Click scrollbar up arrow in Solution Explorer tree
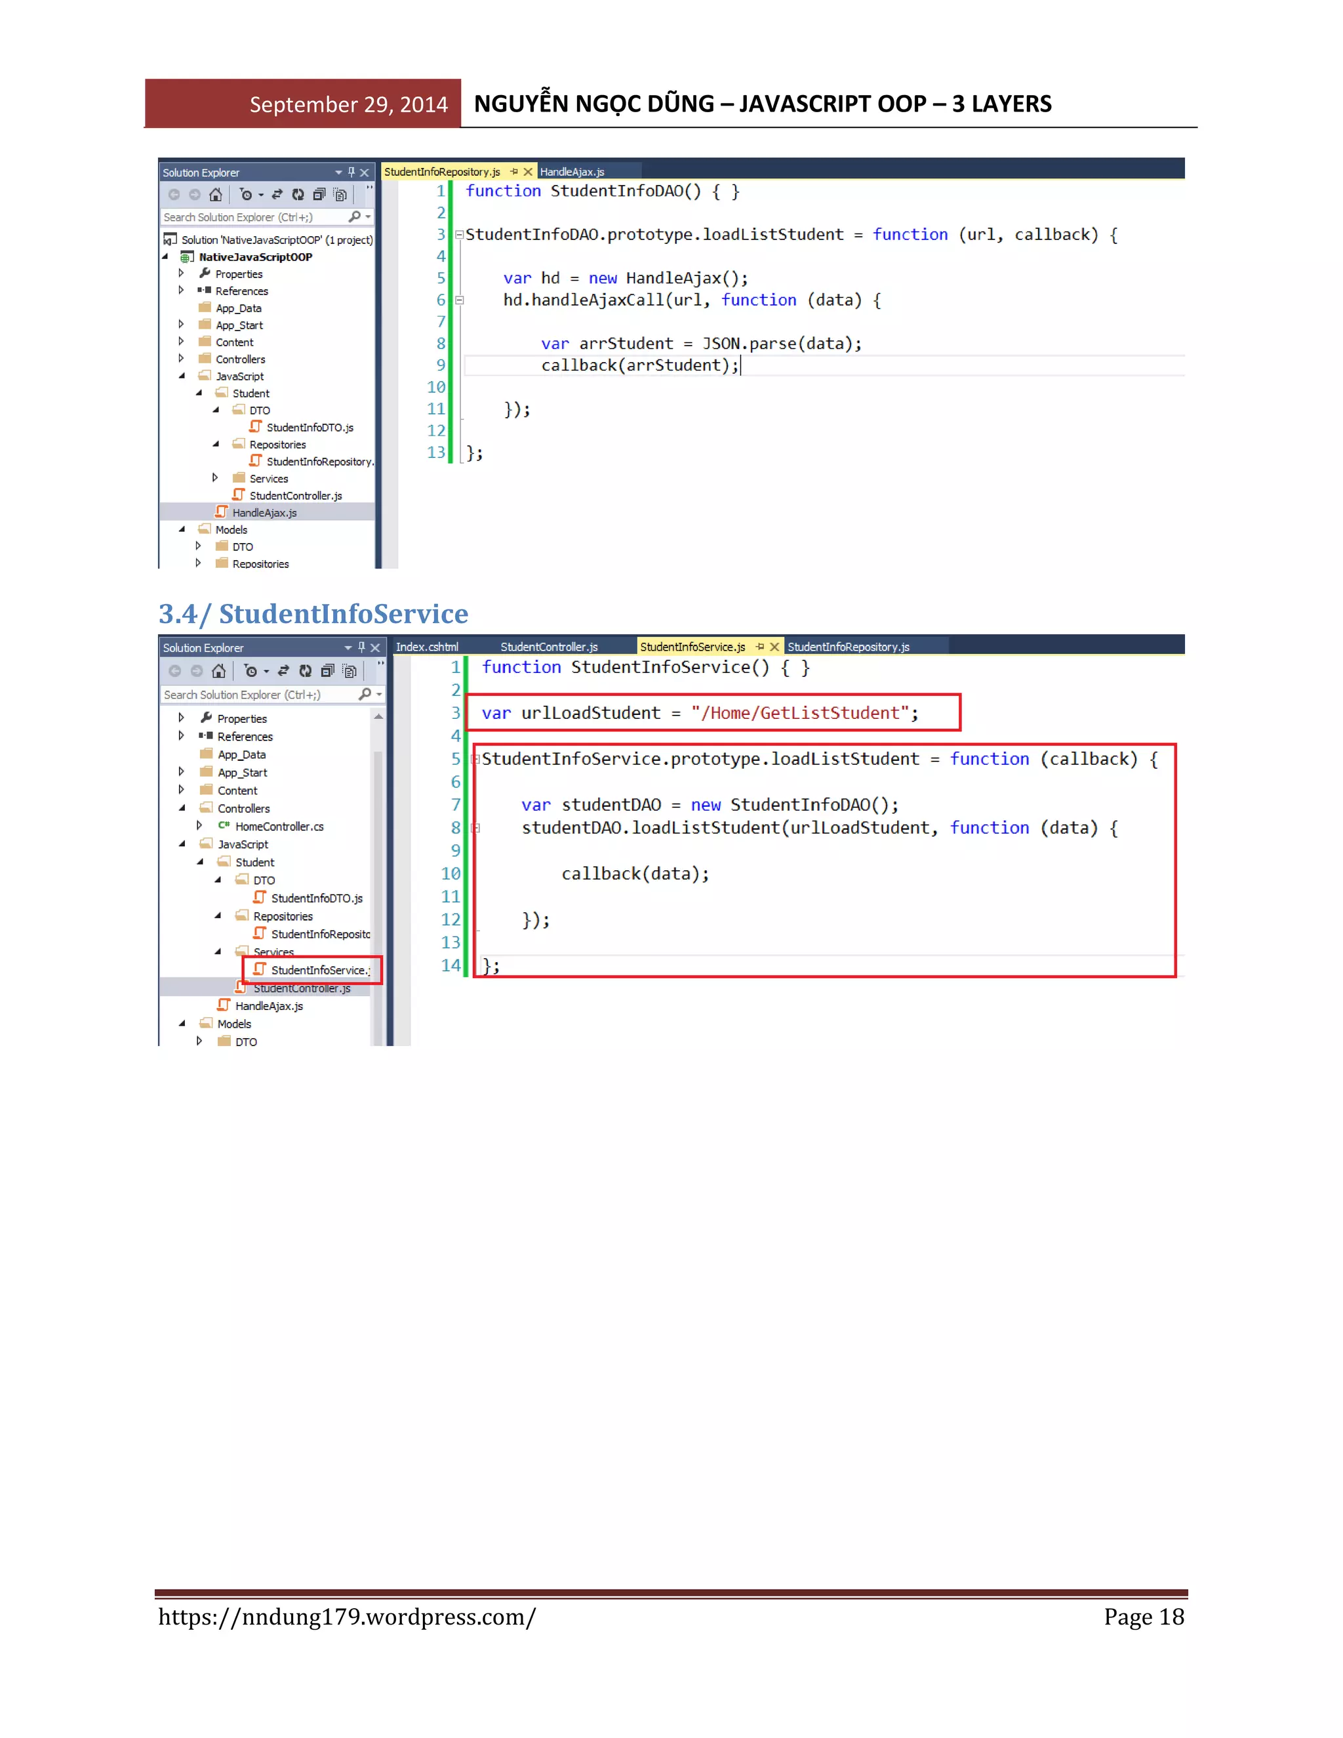This screenshot has height=1738, width=1343. (x=379, y=717)
